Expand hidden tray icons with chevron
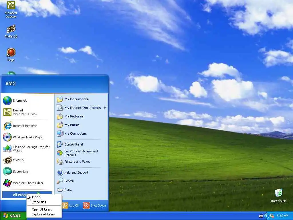Viewport: 293px width, 220px height. 266,216
